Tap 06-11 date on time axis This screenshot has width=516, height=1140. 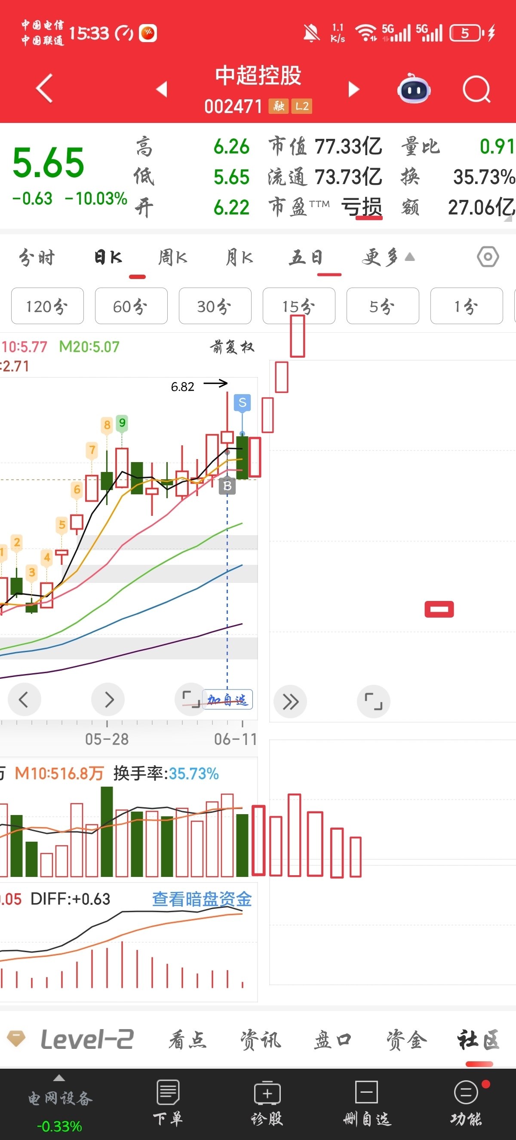pyautogui.click(x=236, y=739)
